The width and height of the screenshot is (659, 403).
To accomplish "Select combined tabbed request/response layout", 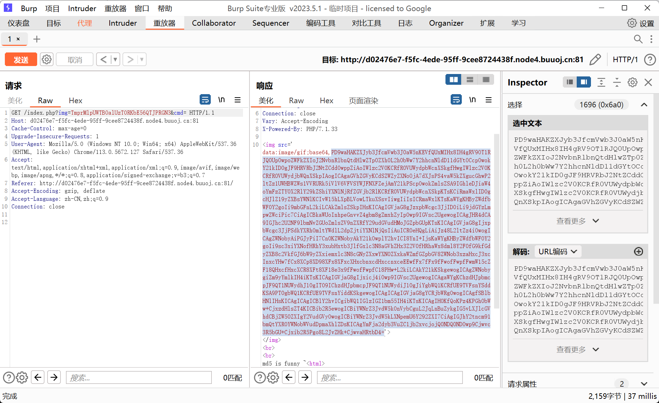I will pos(486,80).
